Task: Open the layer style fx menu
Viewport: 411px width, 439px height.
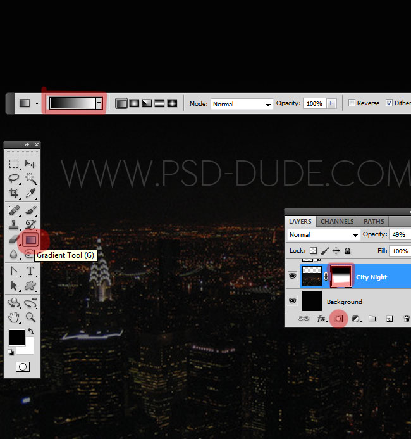Action: point(321,319)
